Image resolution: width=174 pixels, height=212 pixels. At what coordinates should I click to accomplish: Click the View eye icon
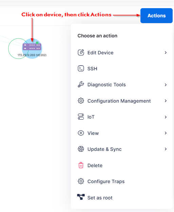tap(81, 133)
